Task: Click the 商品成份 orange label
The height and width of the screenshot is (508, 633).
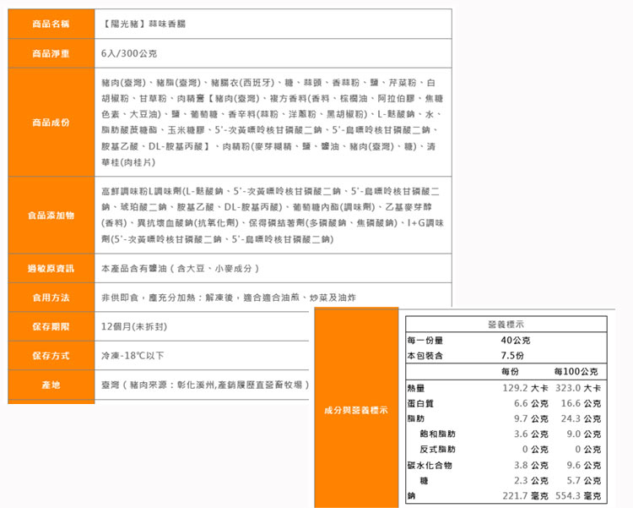Action: 51,123
